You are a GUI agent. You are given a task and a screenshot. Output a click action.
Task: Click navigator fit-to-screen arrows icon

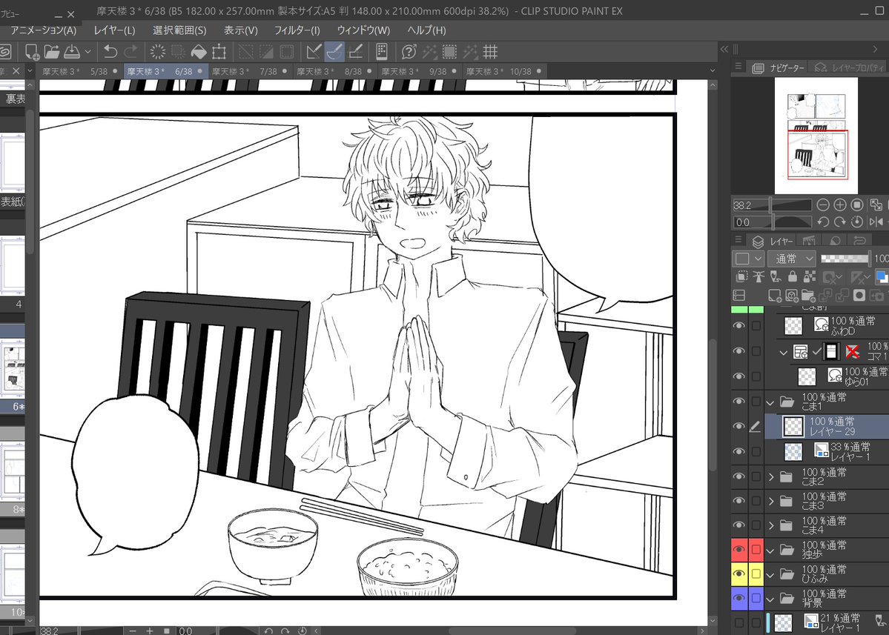(x=876, y=205)
